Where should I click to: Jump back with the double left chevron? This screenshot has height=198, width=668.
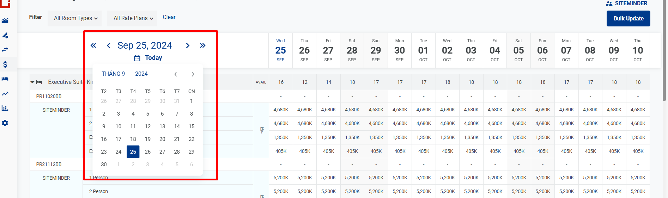(93, 45)
